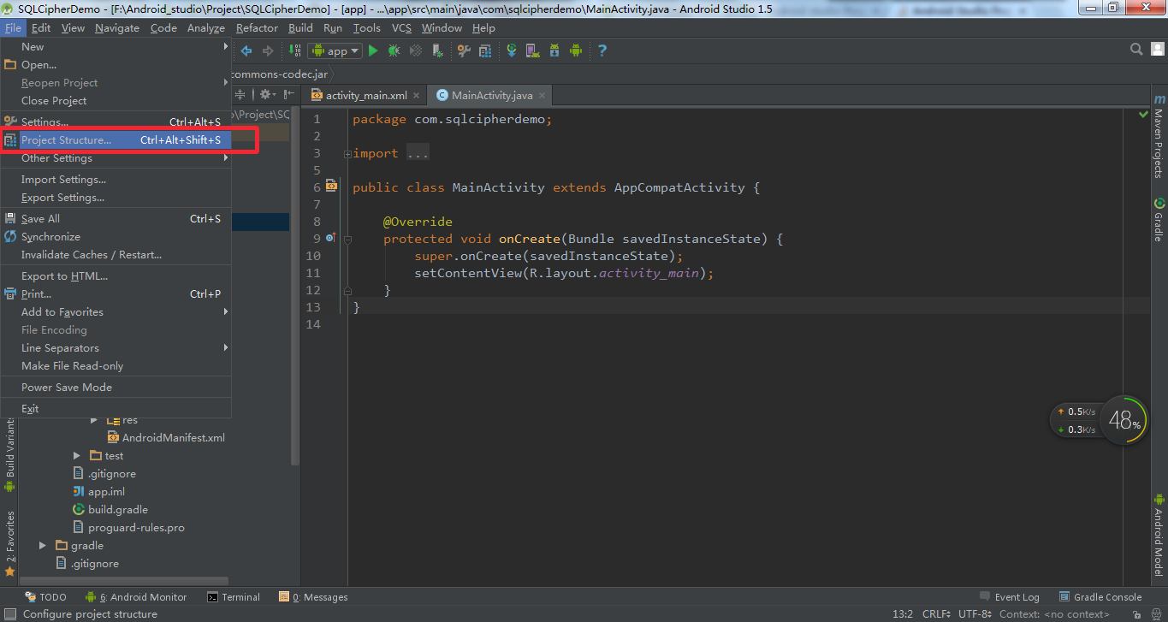Open the New submenu
This screenshot has width=1168, height=622.
click(116, 46)
